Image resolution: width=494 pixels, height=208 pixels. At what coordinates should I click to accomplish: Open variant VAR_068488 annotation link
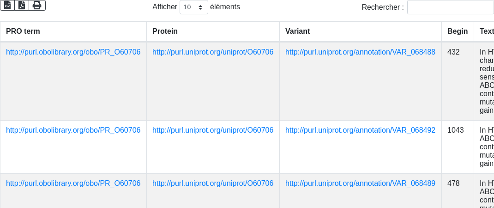360,52
